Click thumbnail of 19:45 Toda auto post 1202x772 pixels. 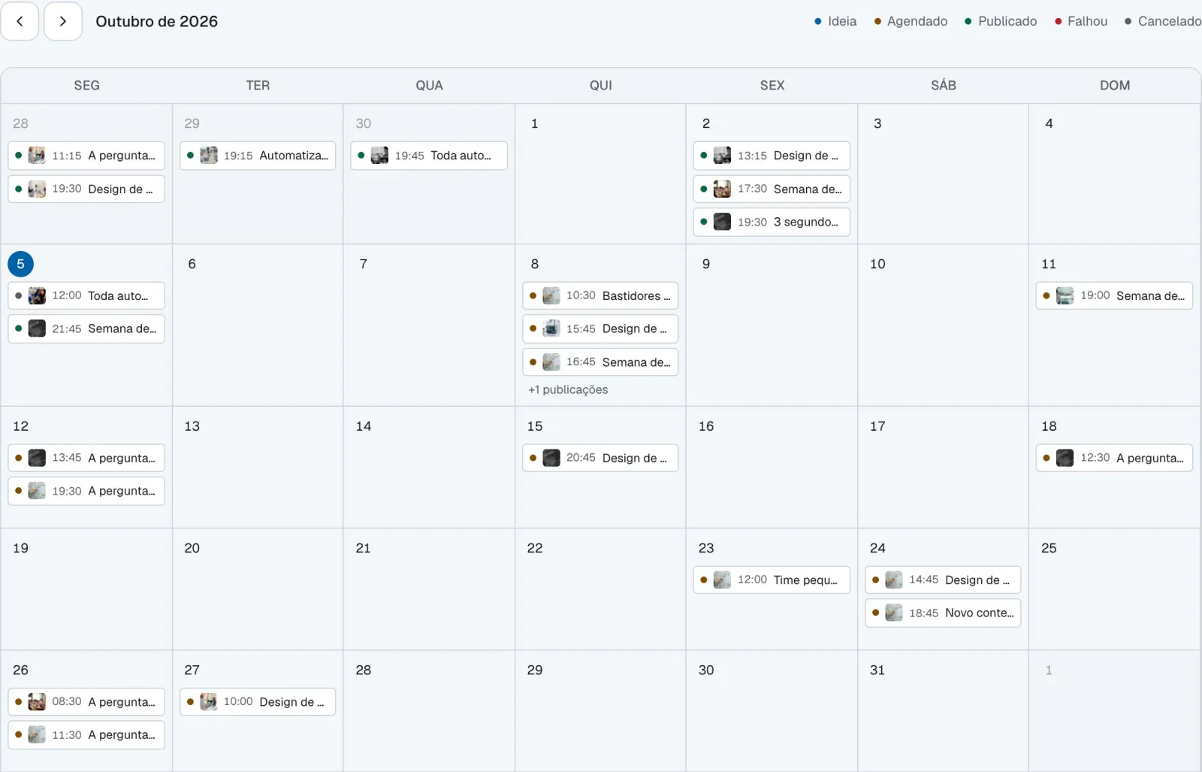coord(380,156)
